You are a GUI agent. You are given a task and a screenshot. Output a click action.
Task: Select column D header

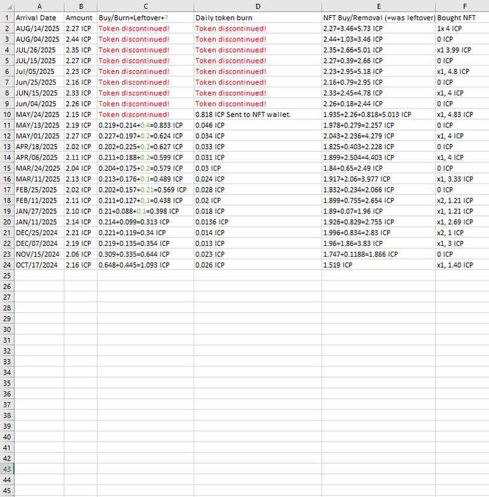point(258,6)
